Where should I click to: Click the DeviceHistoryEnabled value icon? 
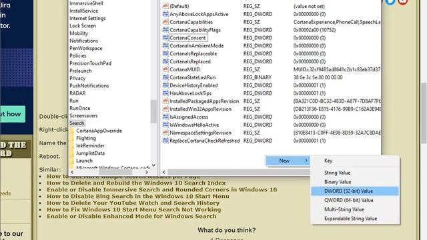tap(165, 85)
